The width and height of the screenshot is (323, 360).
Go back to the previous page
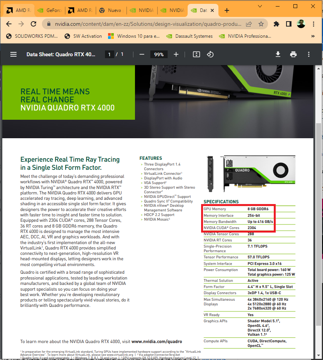coord(9,24)
